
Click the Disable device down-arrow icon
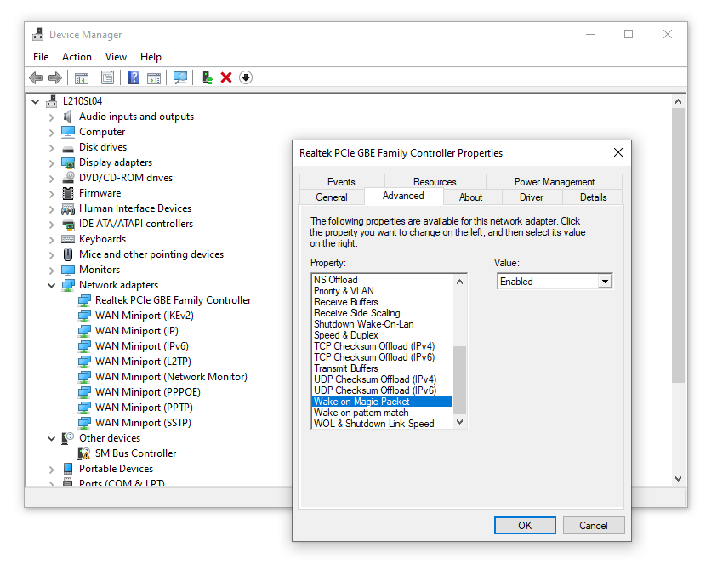(246, 77)
